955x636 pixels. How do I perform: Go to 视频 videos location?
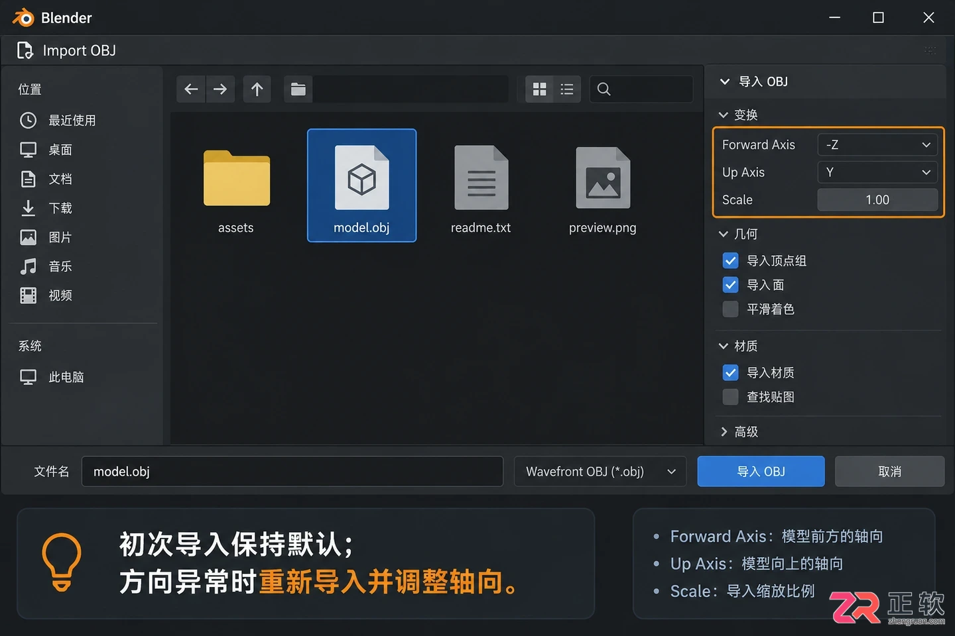point(46,295)
